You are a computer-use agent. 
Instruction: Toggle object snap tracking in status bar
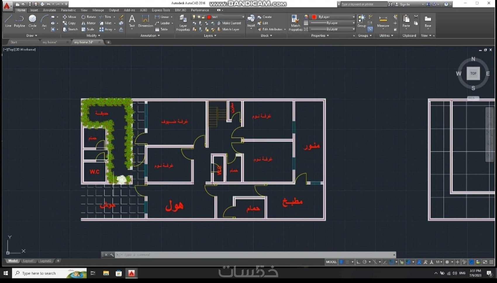point(385,262)
